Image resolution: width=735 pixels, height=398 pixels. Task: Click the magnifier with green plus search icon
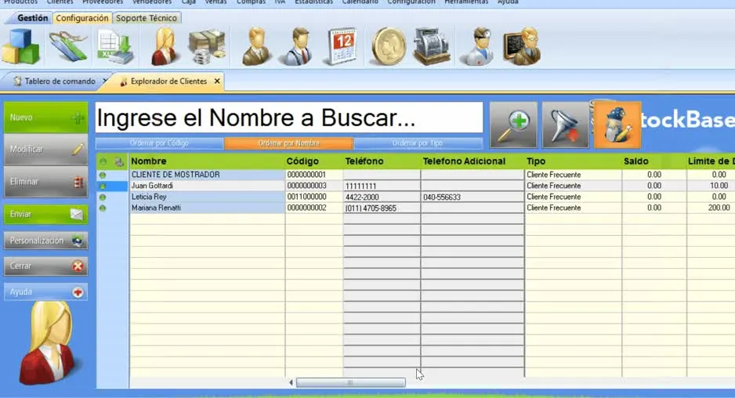(514, 125)
